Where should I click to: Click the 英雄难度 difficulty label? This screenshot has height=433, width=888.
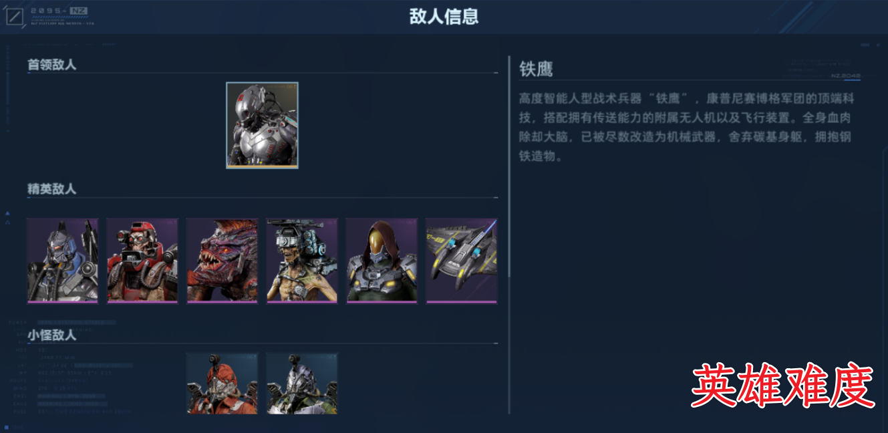point(782,387)
